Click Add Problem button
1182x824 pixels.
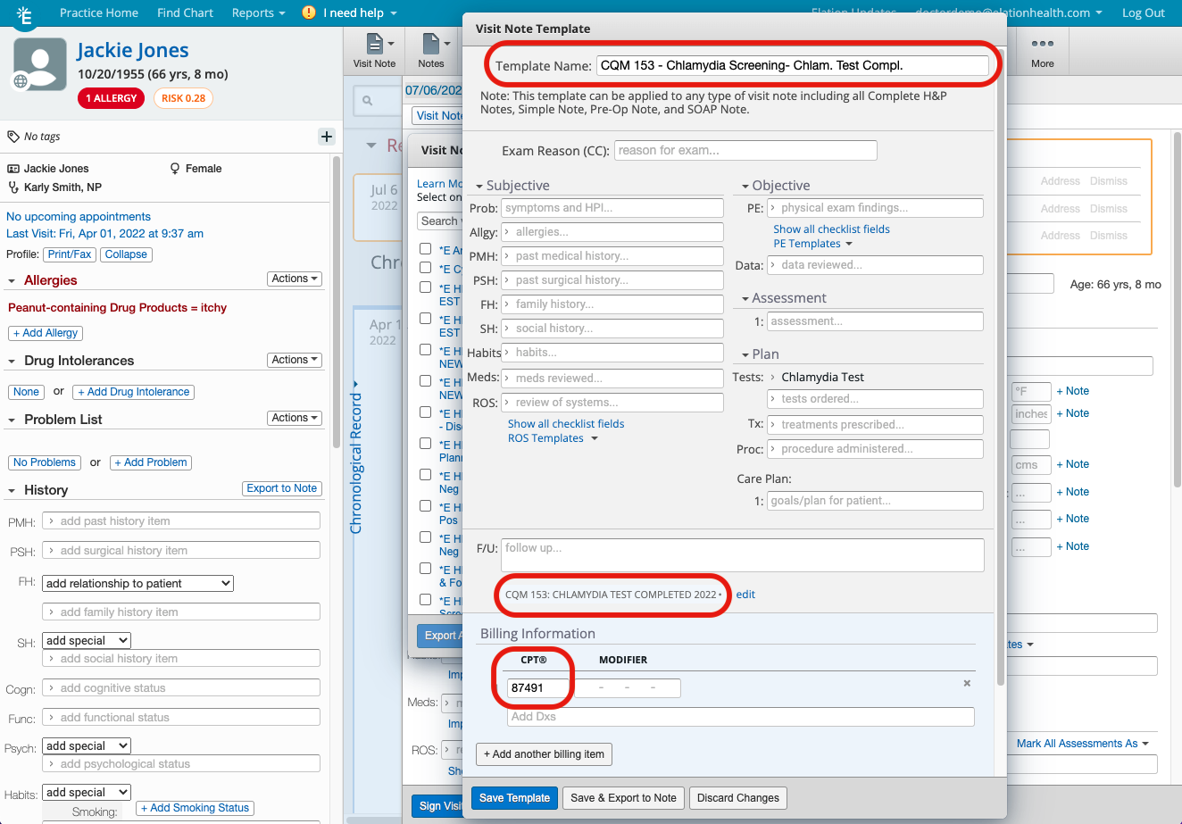pyautogui.click(x=151, y=462)
